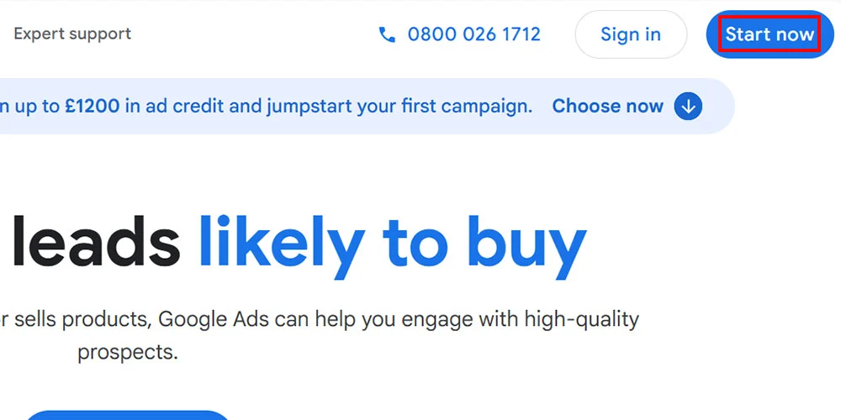This screenshot has width=841, height=420.
Task: Click the blue word "to" in heading
Action: [415, 242]
